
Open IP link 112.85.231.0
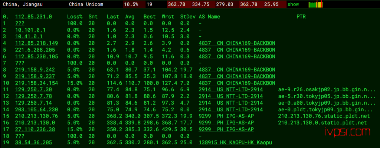pos(33,17)
